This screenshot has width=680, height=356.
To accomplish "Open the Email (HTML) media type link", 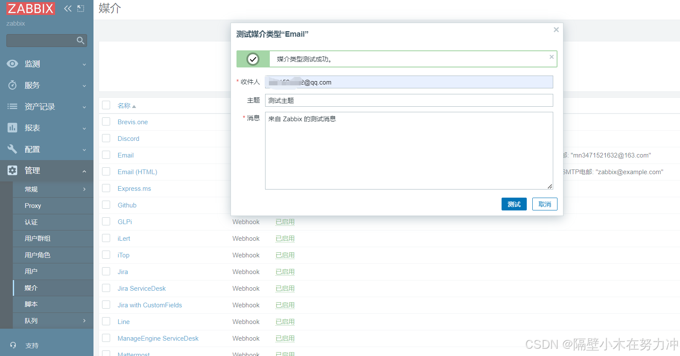I will (x=137, y=172).
